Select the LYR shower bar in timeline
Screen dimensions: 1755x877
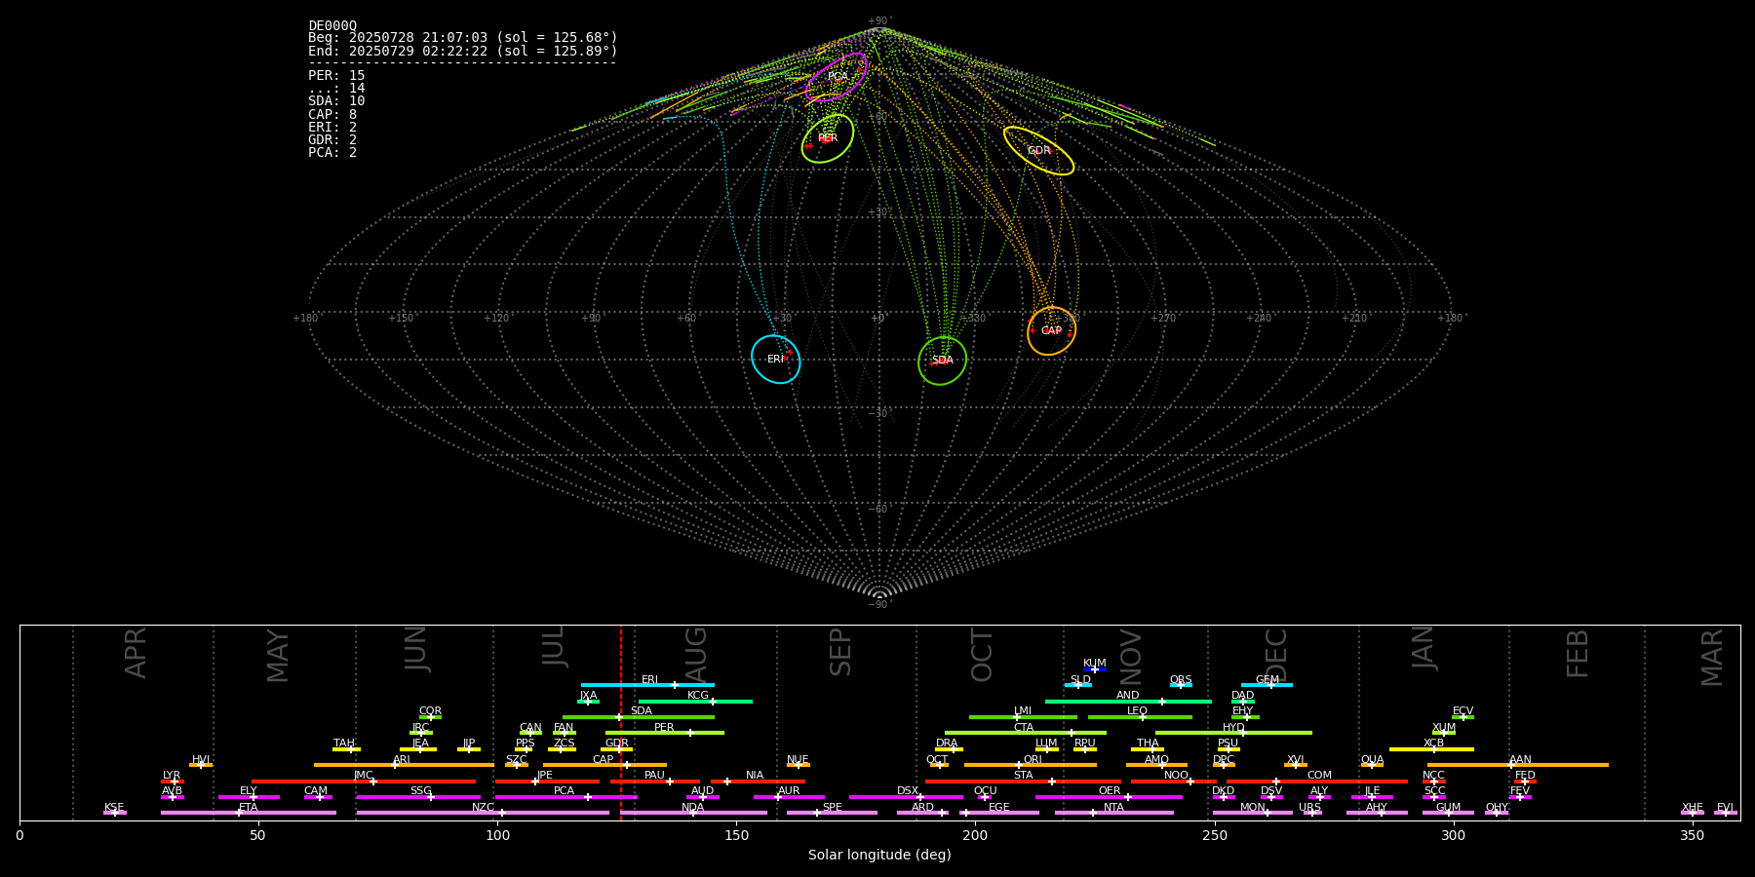[x=173, y=781]
